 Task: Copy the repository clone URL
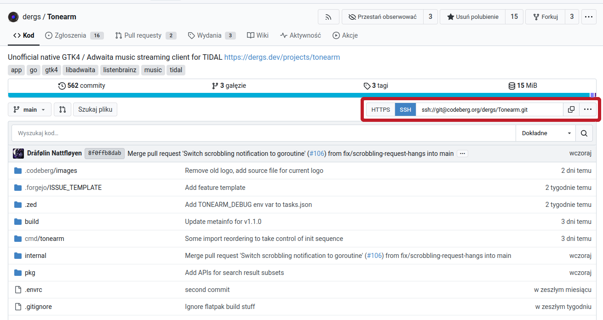tap(571, 109)
